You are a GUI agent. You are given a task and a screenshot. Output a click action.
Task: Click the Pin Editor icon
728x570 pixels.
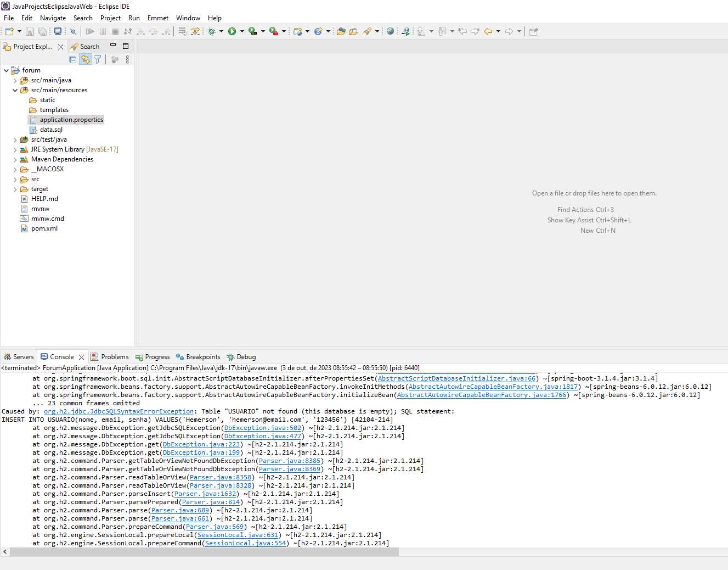tap(533, 31)
